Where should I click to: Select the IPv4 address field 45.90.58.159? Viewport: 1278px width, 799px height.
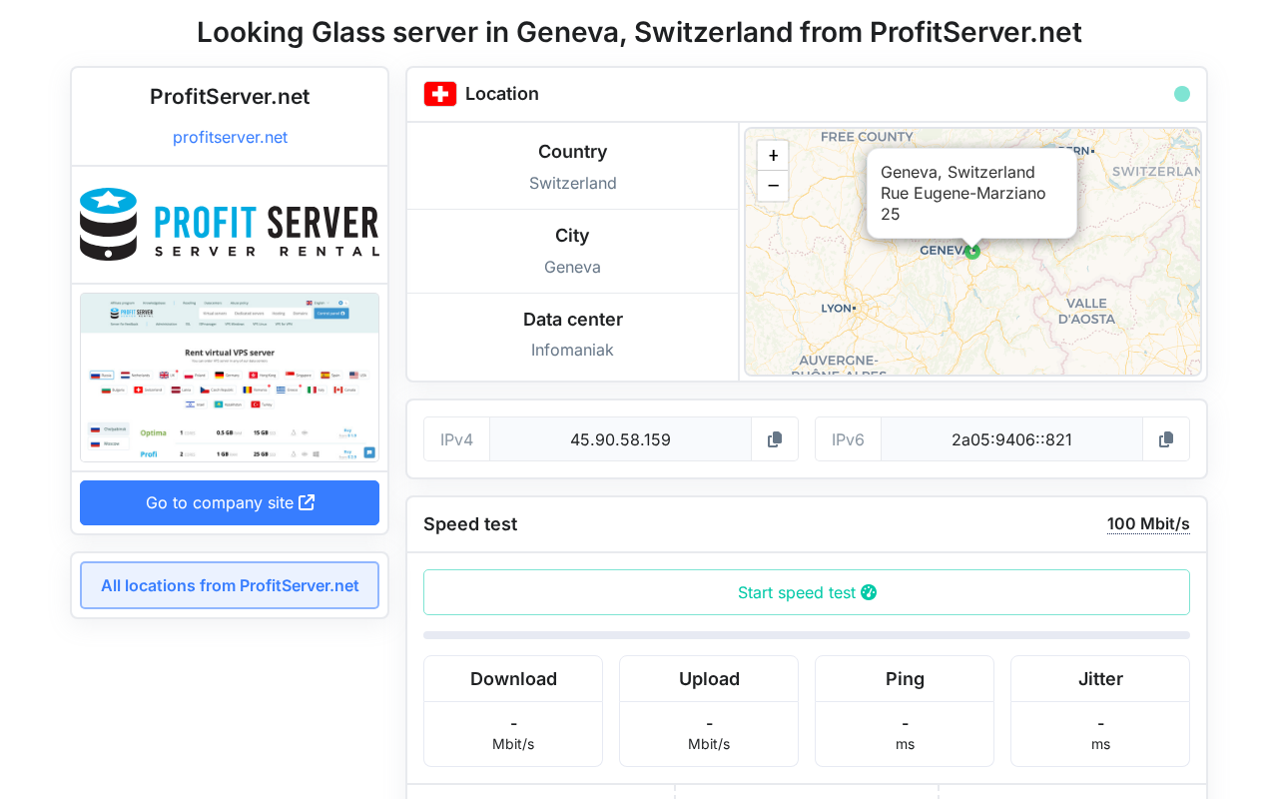point(620,439)
